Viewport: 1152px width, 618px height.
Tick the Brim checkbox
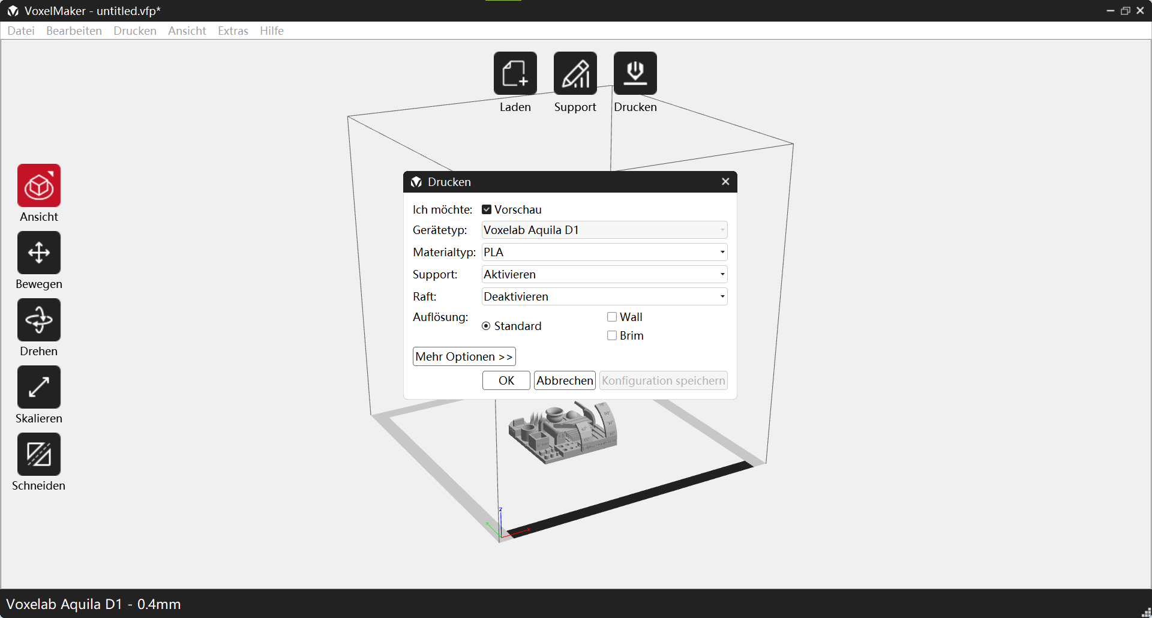click(x=612, y=335)
